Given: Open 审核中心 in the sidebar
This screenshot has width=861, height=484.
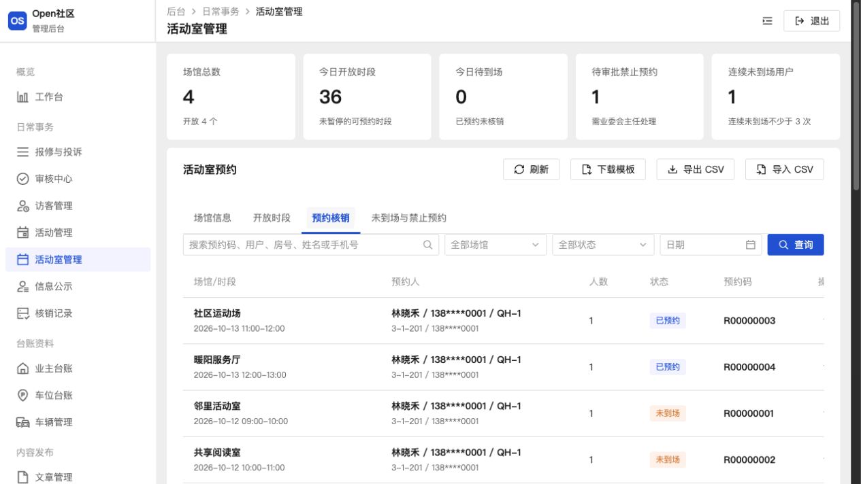Looking at the screenshot, I should [78, 179].
